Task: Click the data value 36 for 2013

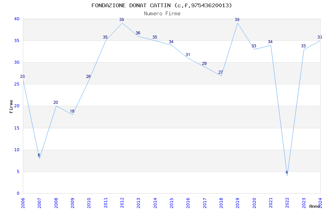Action: point(138,33)
